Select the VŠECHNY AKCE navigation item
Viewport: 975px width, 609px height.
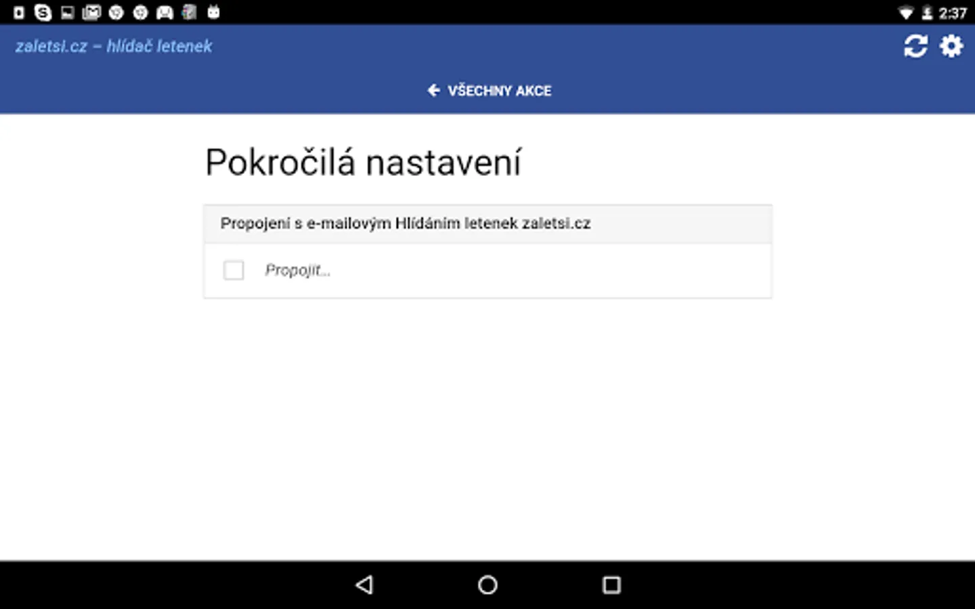point(490,90)
